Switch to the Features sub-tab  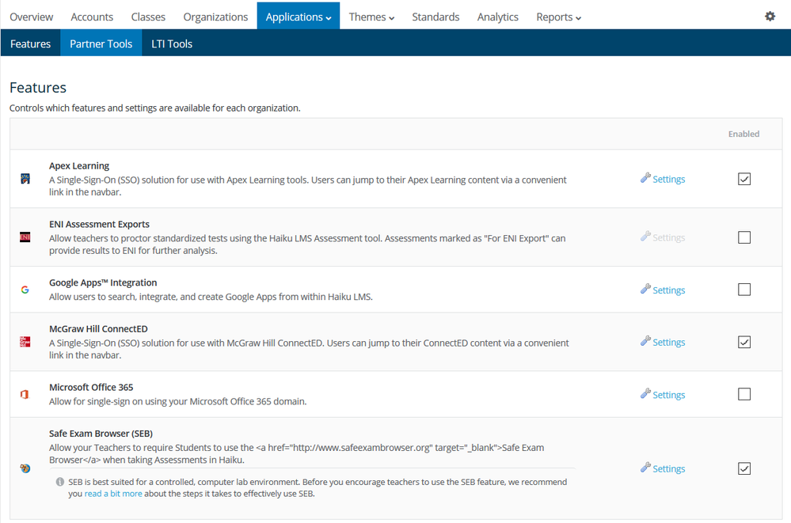30,44
